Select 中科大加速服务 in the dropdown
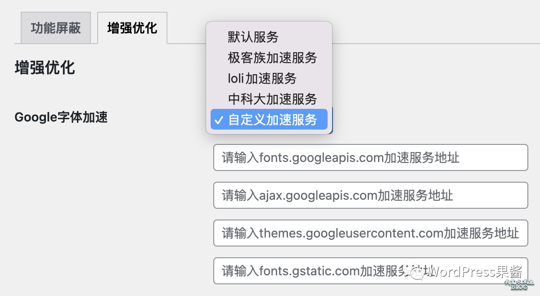The width and height of the screenshot is (540, 296). click(272, 99)
